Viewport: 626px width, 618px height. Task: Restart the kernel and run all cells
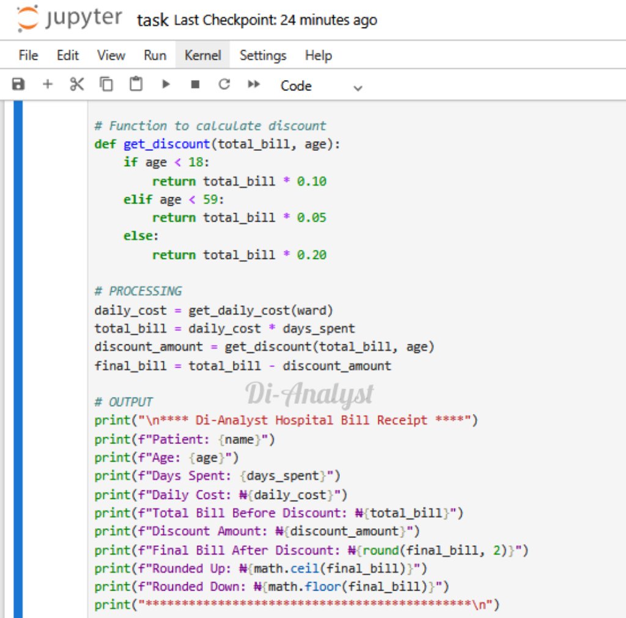point(254,84)
